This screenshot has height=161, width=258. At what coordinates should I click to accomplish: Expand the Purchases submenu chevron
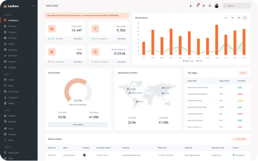click(x=33, y=50)
